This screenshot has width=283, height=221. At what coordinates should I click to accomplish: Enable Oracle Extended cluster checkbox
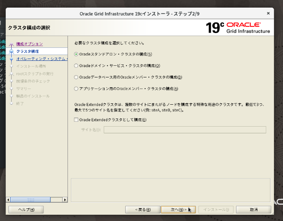click(76, 120)
